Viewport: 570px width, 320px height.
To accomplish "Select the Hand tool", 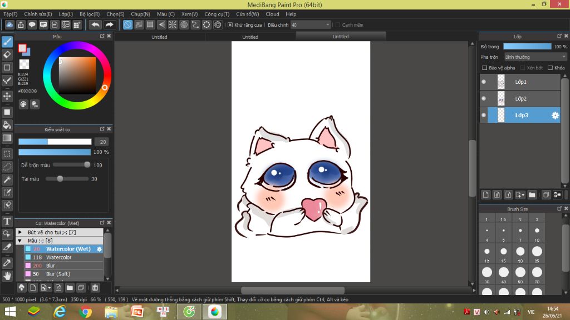I will click(7, 276).
